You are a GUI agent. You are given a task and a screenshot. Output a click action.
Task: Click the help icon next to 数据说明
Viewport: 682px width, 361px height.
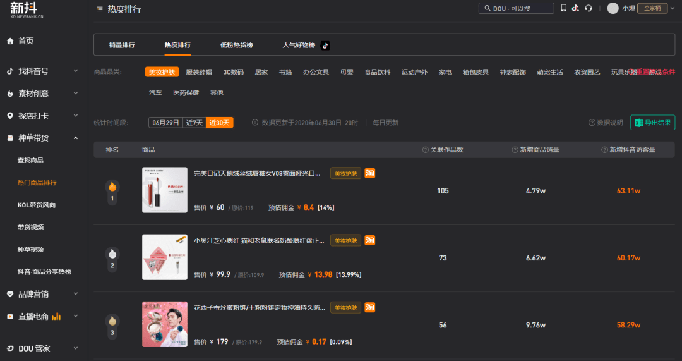pos(592,123)
